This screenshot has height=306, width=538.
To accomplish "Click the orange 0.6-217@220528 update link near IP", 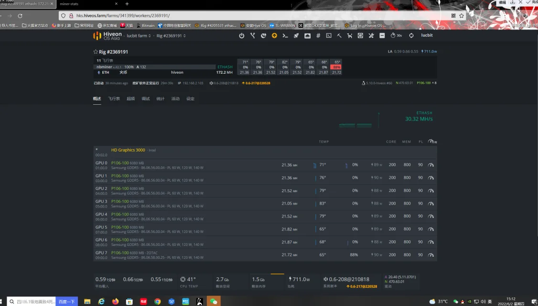I will pos(256,83).
